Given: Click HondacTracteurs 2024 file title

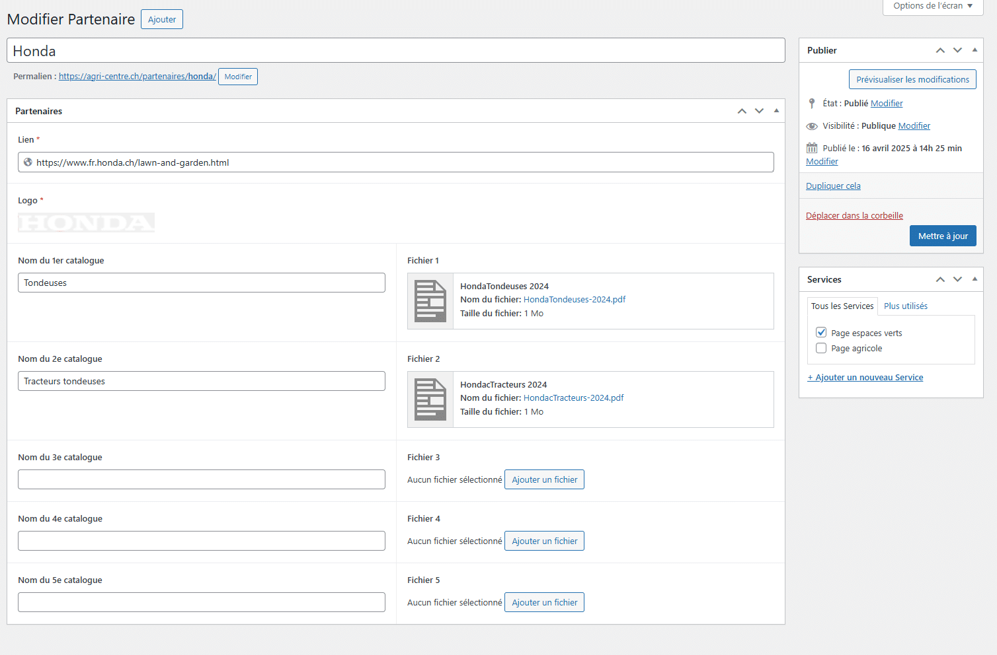Looking at the screenshot, I should click(504, 385).
